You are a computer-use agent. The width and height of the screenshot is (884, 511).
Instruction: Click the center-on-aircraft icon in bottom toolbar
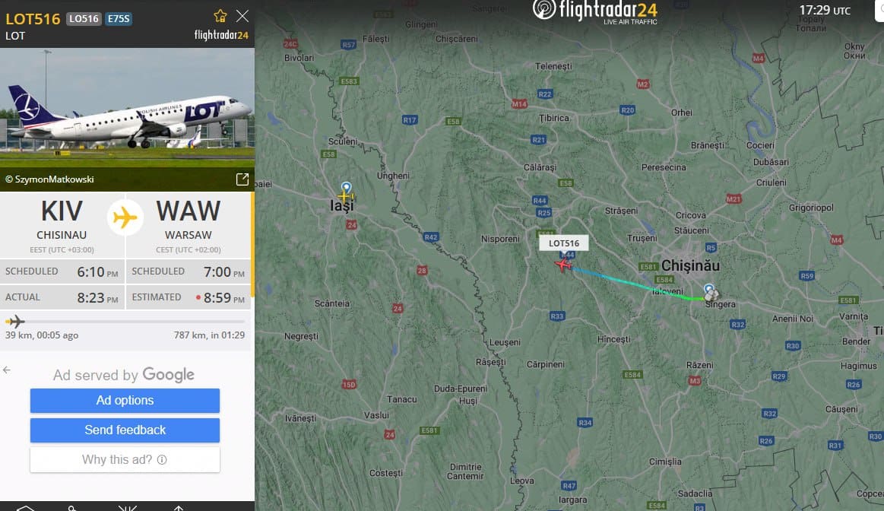pyautogui.click(x=128, y=508)
